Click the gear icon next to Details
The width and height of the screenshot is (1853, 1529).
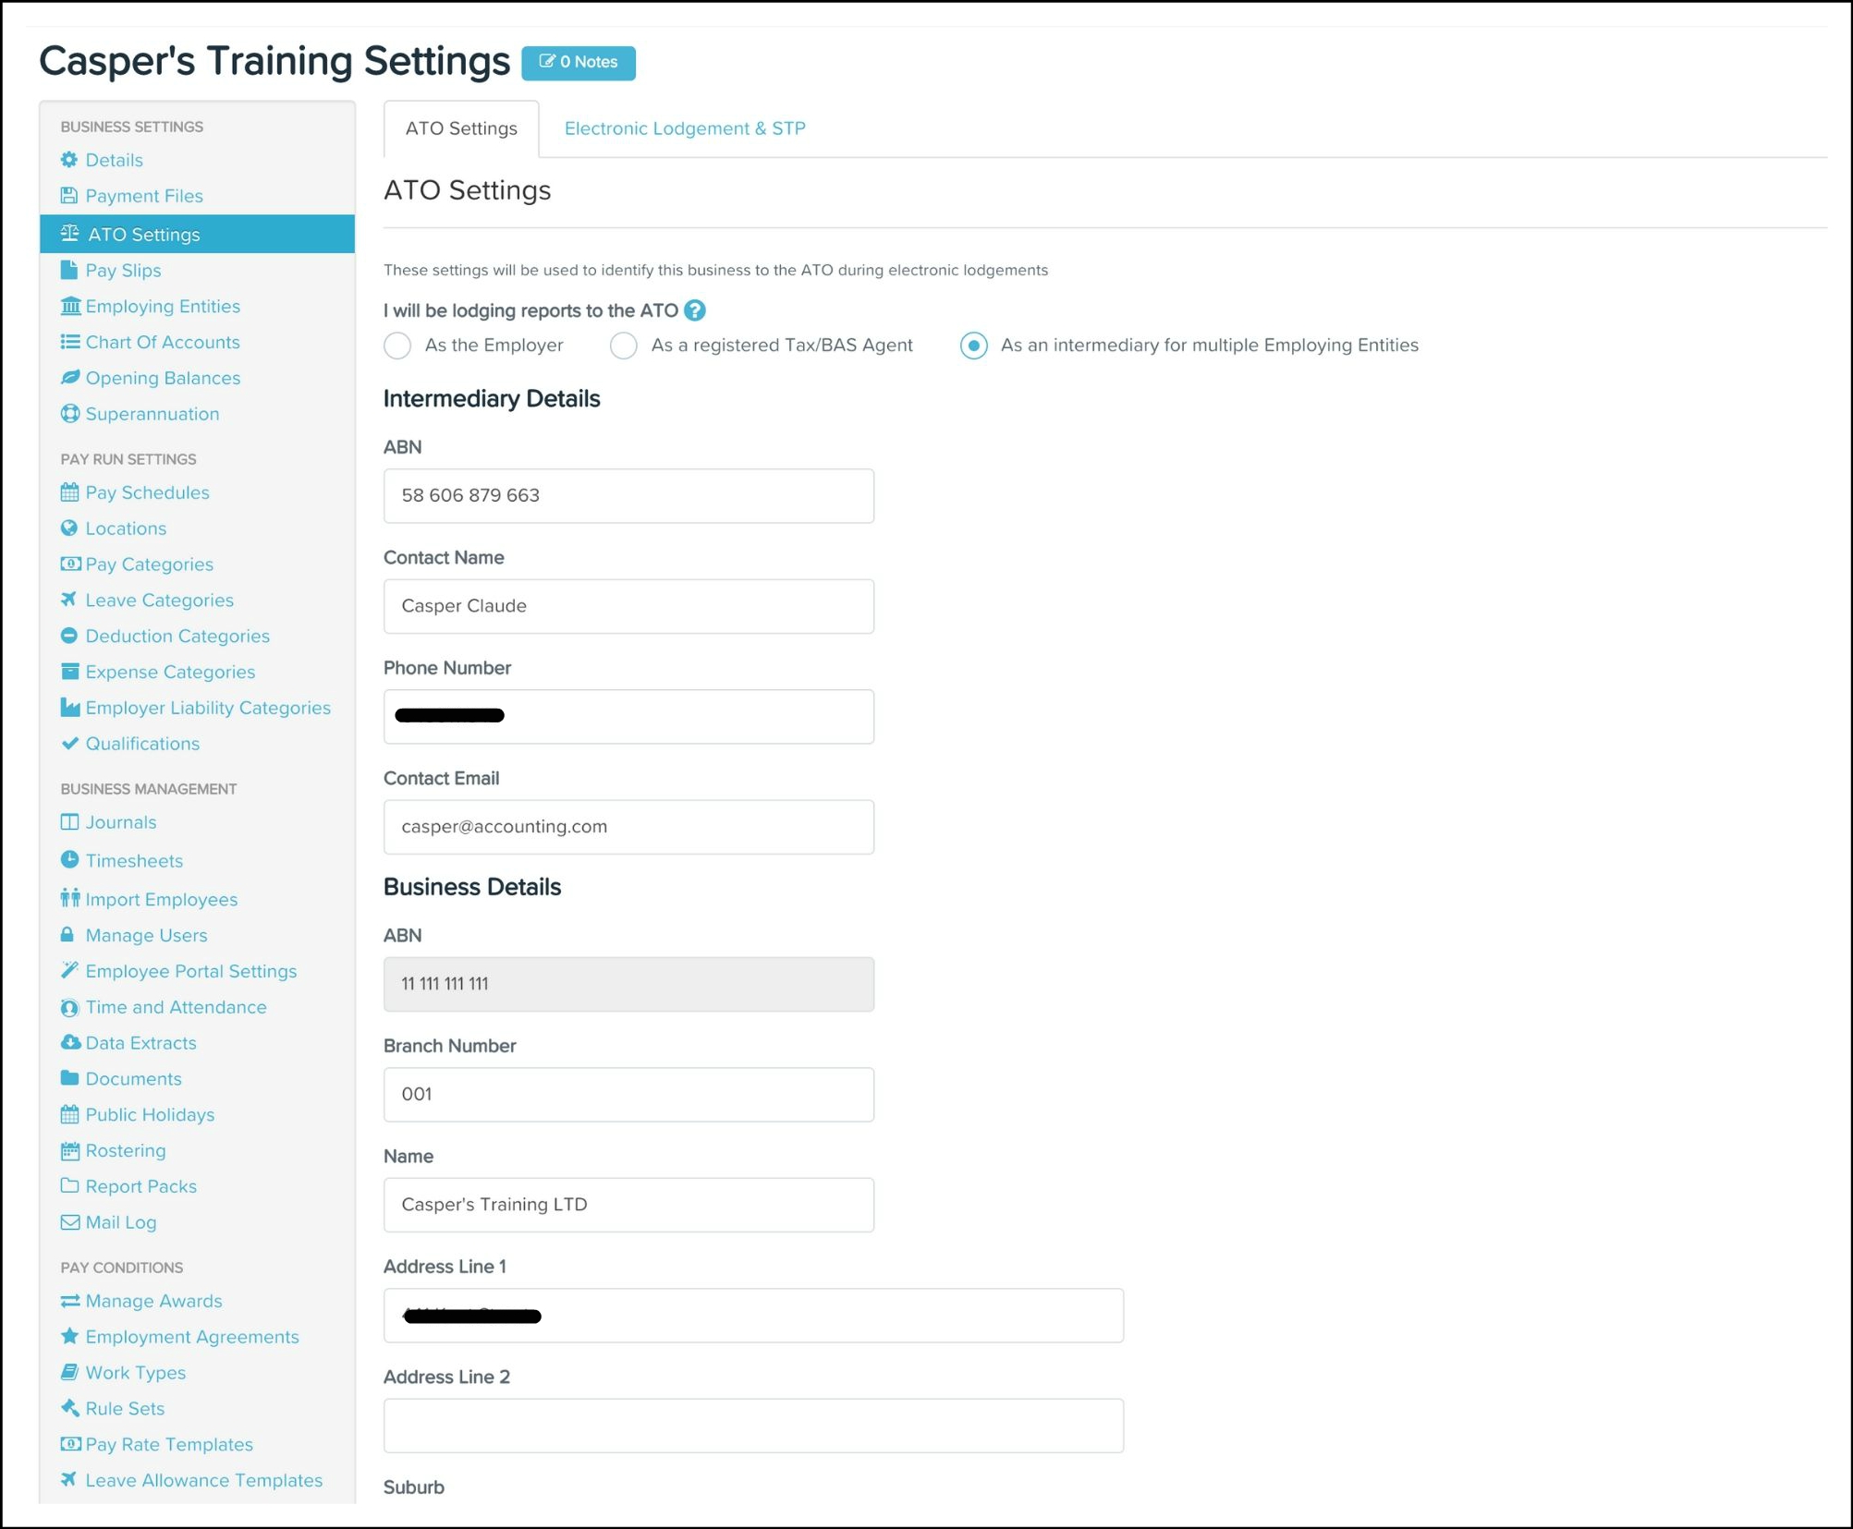pos(69,160)
